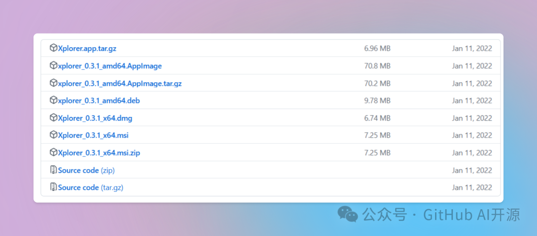Download the Xplorer_0.3.1_x64.msi installer
The height and width of the screenshot is (236, 537).
point(93,135)
